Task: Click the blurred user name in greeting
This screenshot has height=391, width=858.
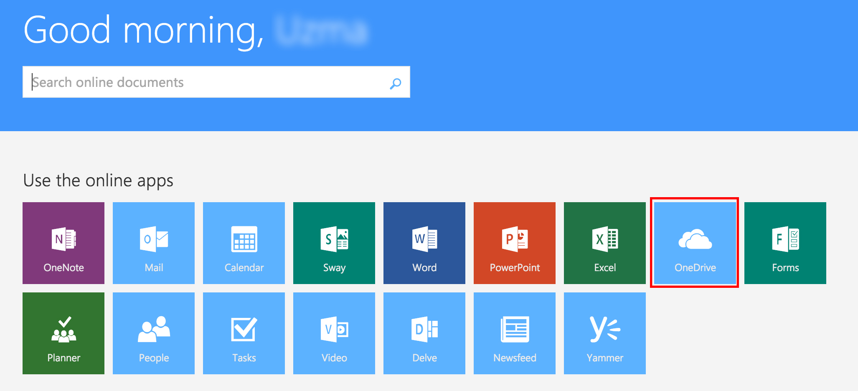Action: click(321, 30)
